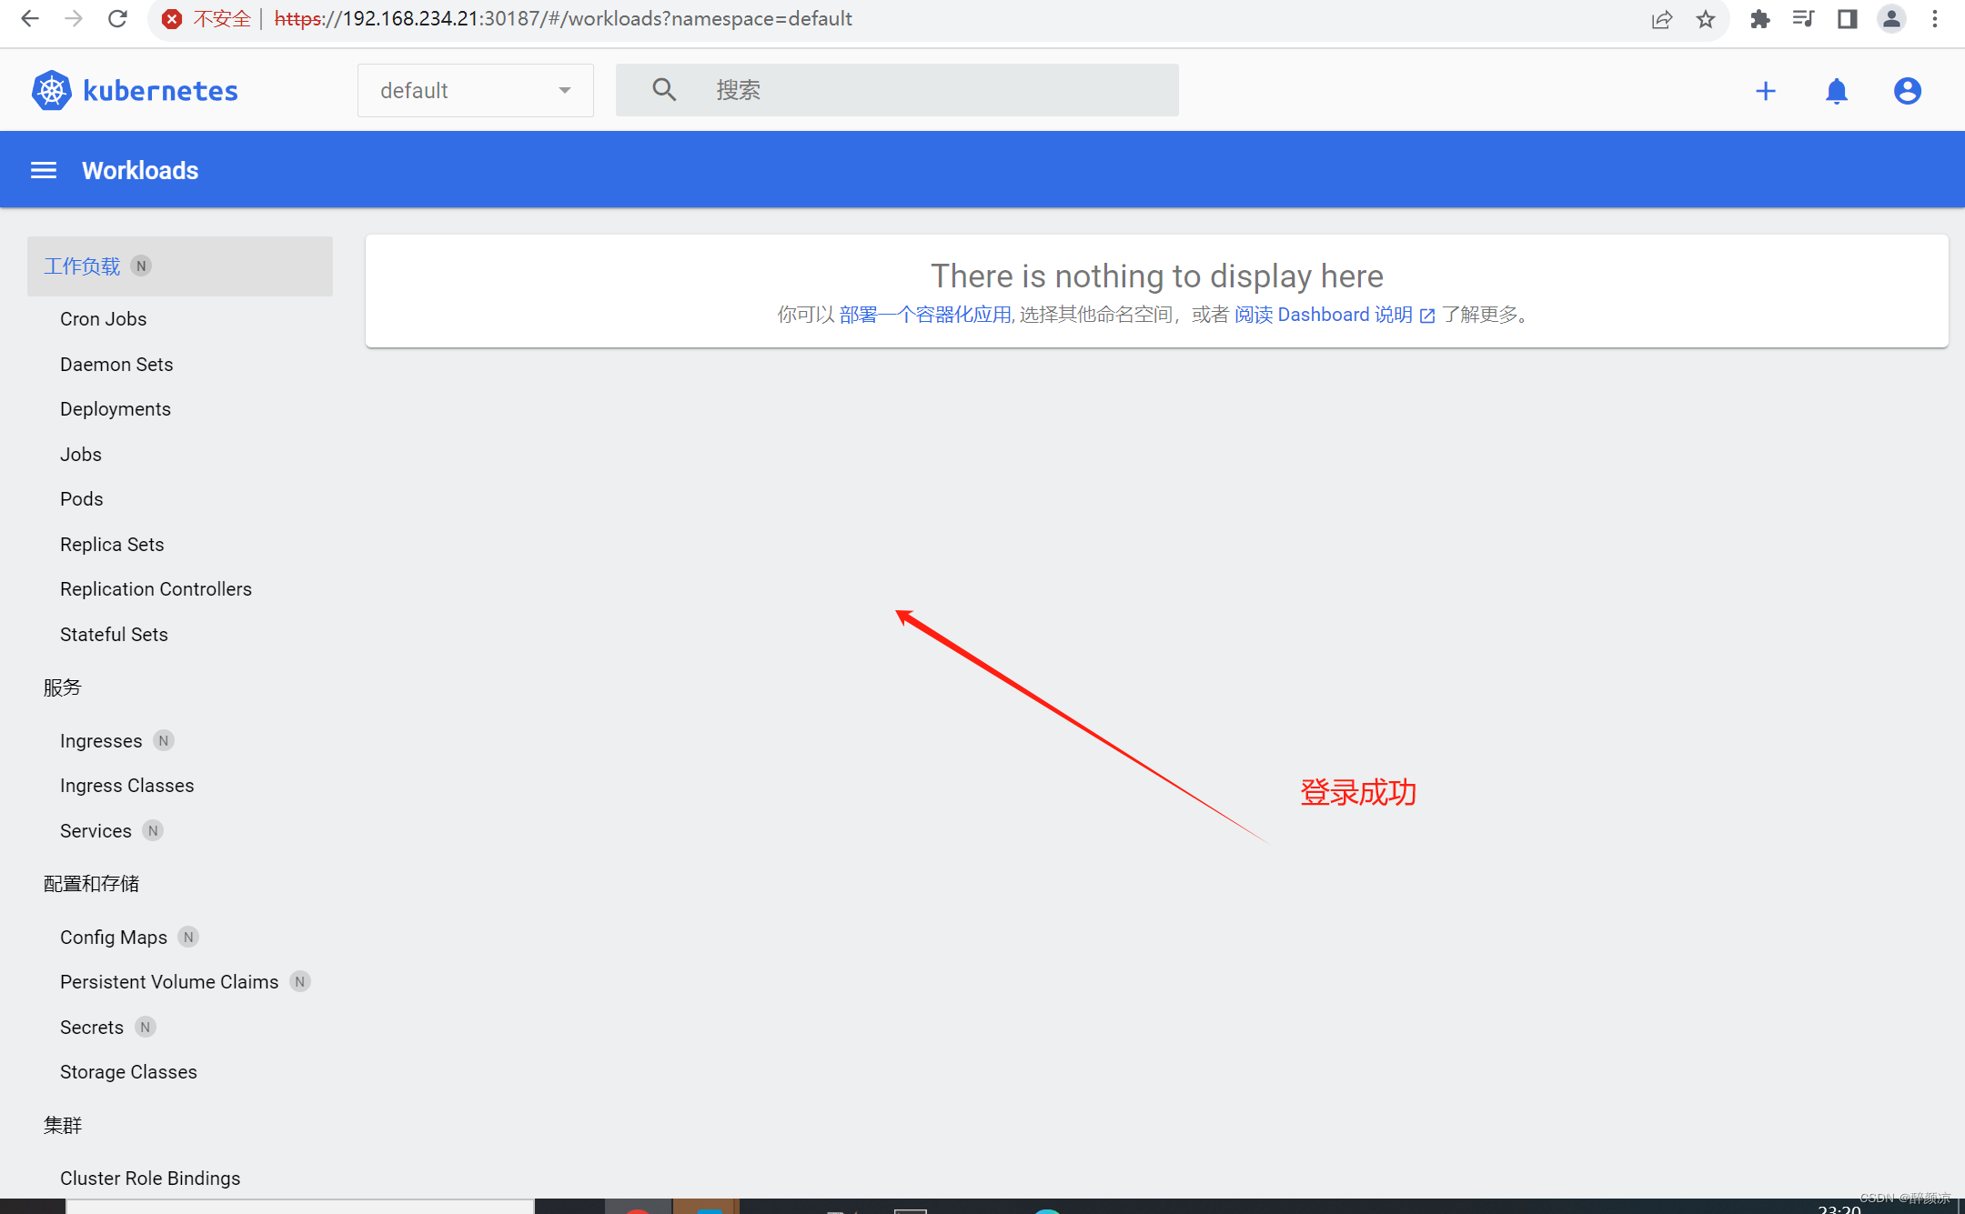The width and height of the screenshot is (1965, 1214).
Task: Open Deployments workload list
Action: pos(114,408)
